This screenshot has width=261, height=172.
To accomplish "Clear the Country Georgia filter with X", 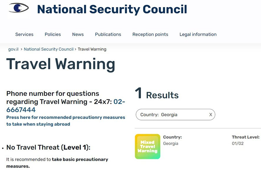I will point(211,115).
